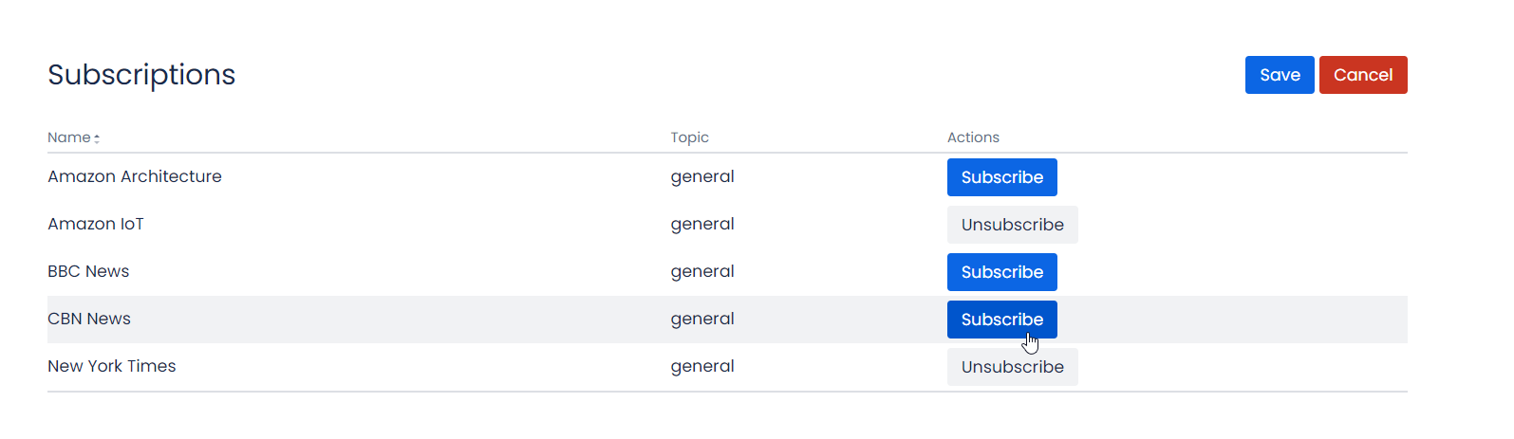
Task: Sort by the Name column header
Action: coord(69,137)
